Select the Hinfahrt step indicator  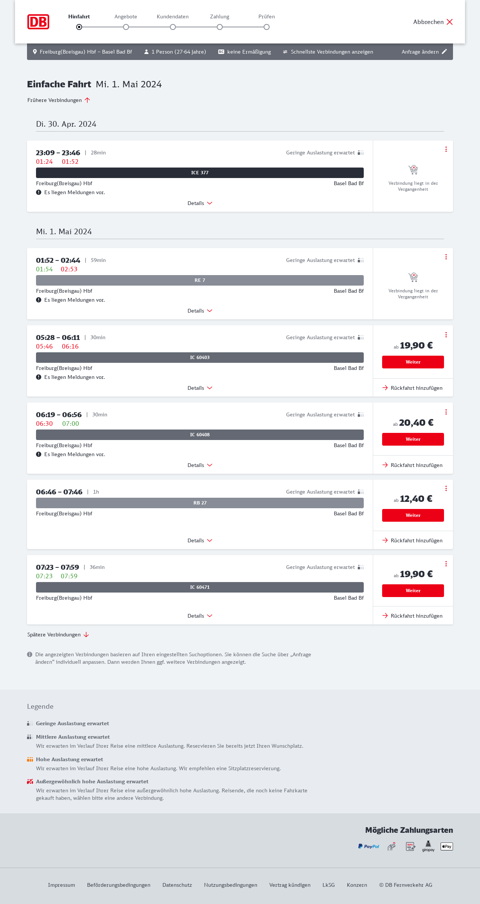pos(79,27)
